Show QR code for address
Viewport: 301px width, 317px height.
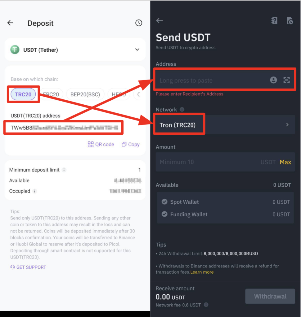click(x=101, y=144)
